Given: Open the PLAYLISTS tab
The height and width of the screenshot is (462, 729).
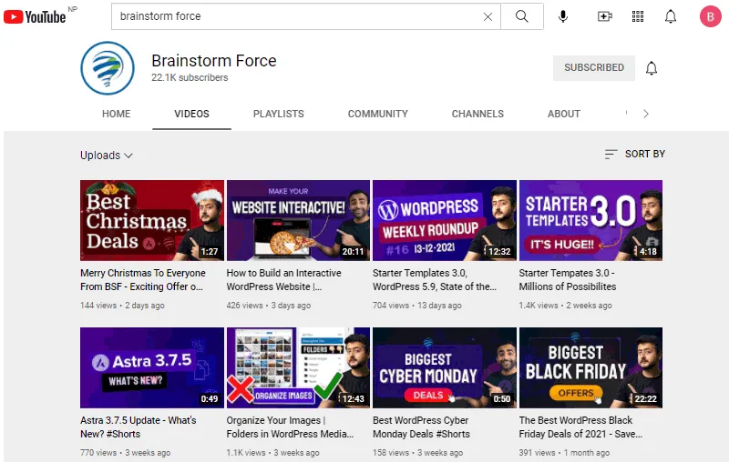Looking at the screenshot, I should coord(279,114).
